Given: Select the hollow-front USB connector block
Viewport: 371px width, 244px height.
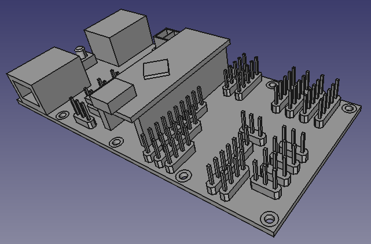Looking at the screenshot, I should [47, 79].
